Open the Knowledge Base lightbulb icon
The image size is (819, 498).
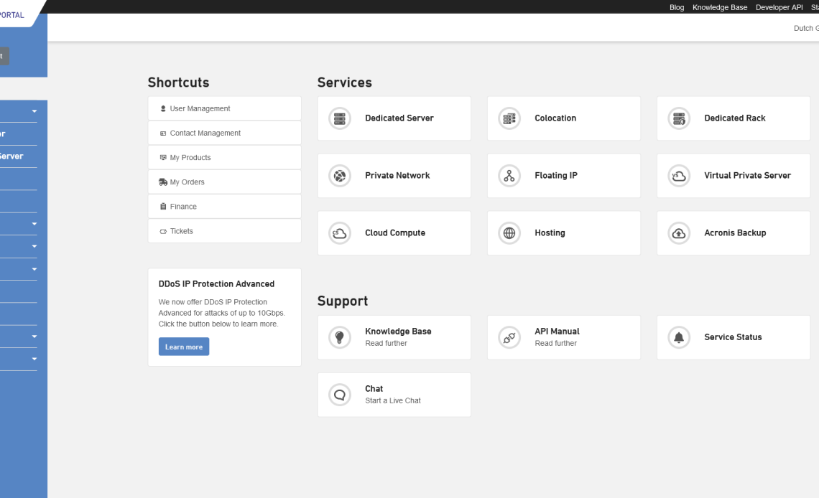click(x=339, y=337)
